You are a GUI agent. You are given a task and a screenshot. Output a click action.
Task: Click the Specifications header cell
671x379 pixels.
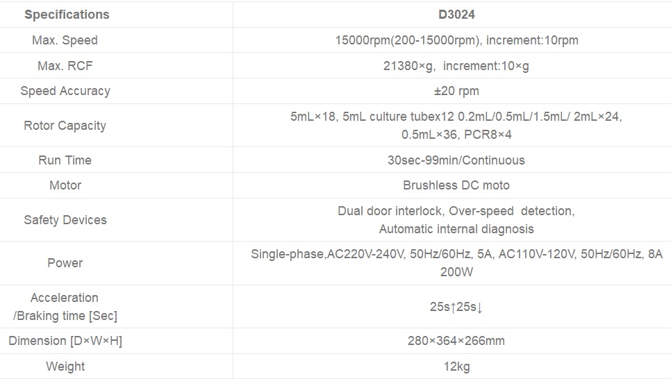coord(67,15)
